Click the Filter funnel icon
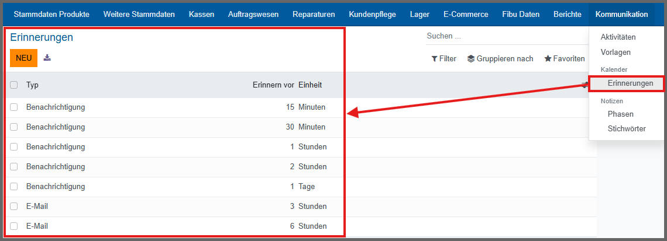The image size is (667, 241). pyautogui.click(x=434, y=59)
